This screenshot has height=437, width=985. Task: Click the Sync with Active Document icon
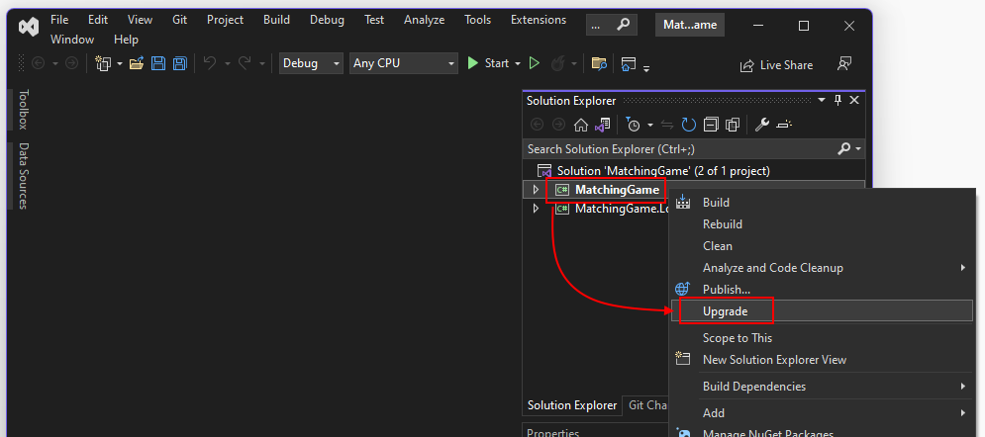point(667,125)
